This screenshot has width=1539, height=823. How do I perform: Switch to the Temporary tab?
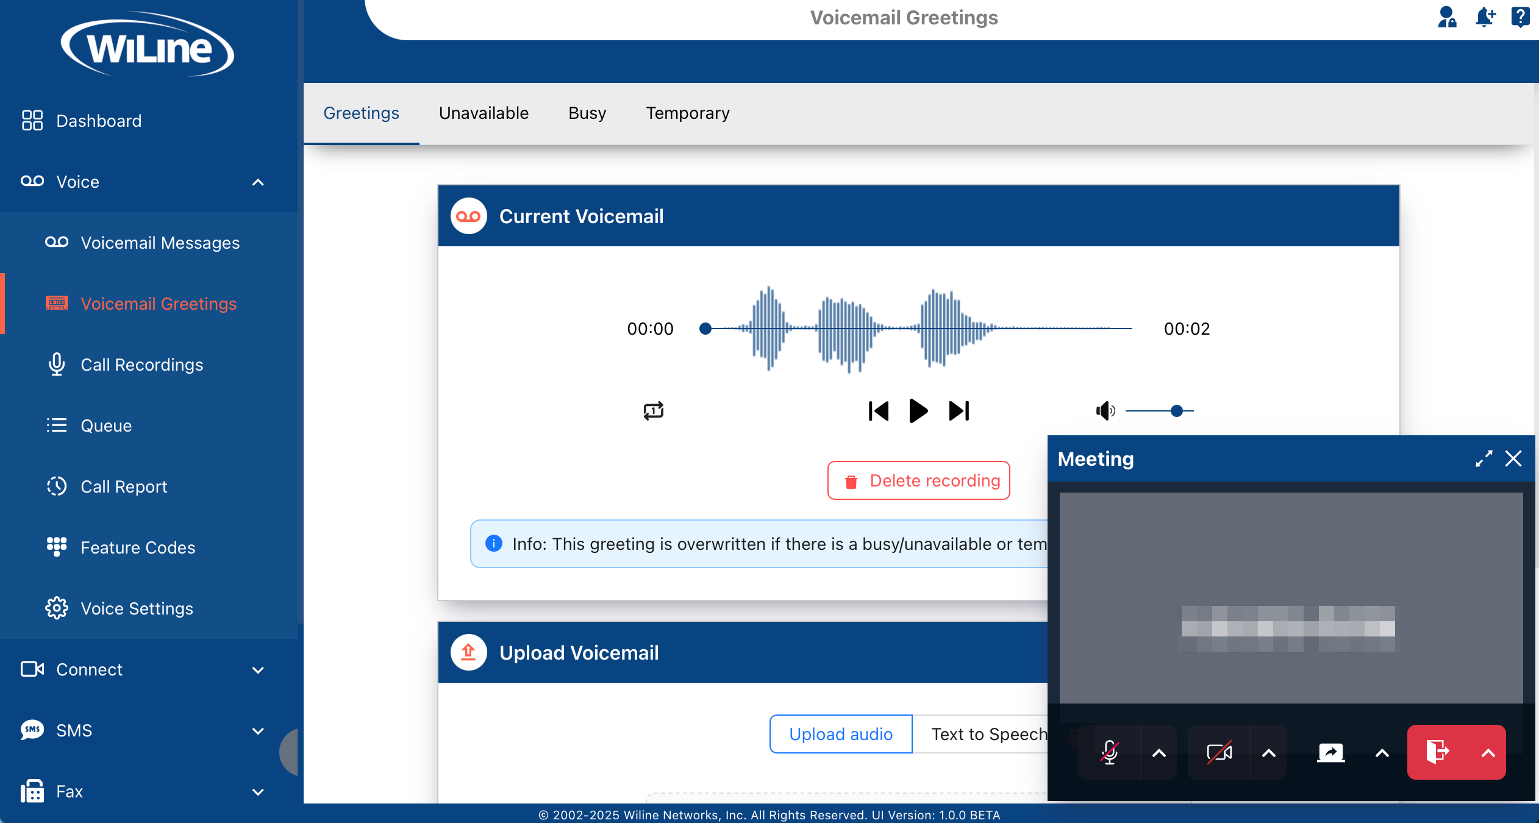click(x=687, y=113)
